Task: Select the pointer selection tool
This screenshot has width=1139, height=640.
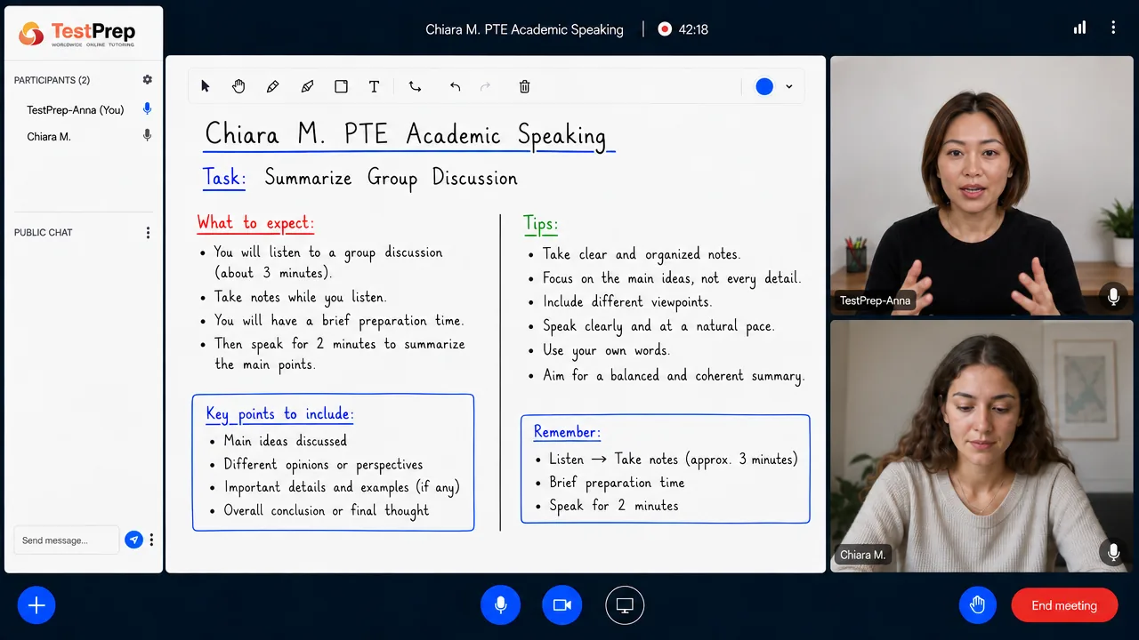Action: click(x=206, y=86)
